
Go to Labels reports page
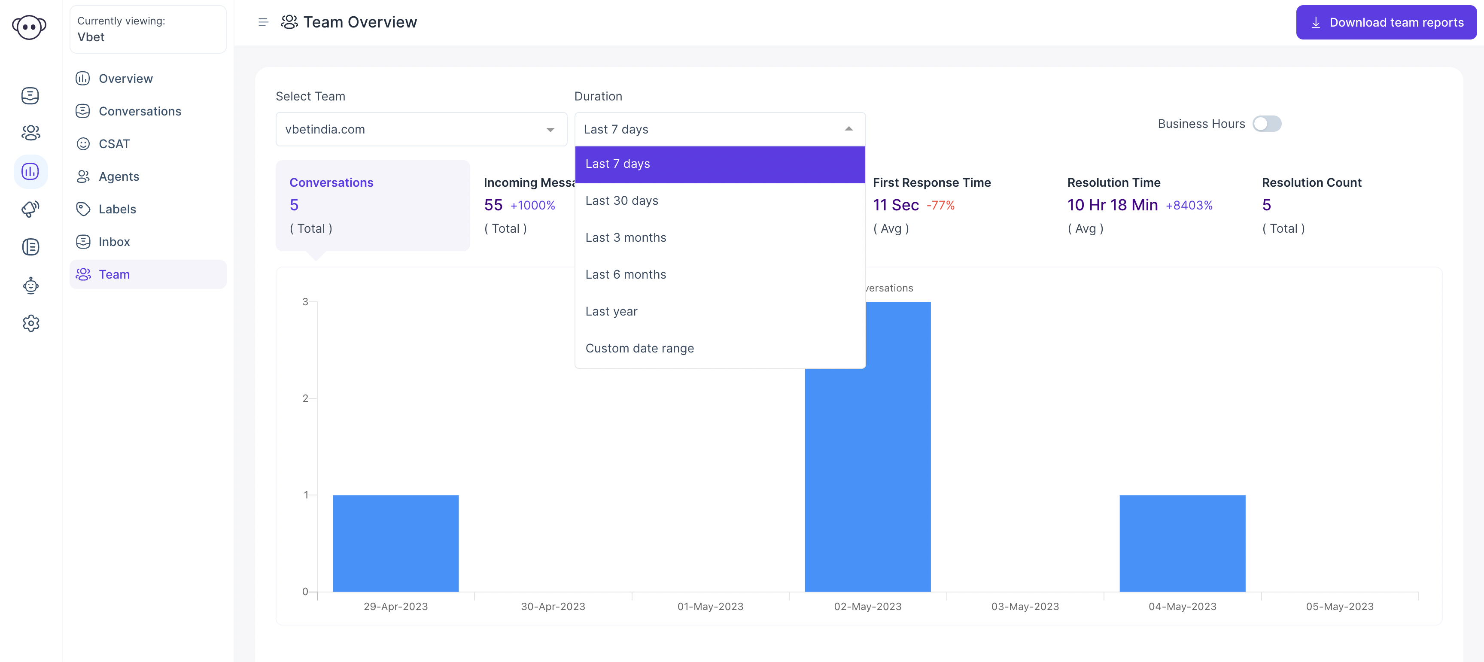point(148,209)
